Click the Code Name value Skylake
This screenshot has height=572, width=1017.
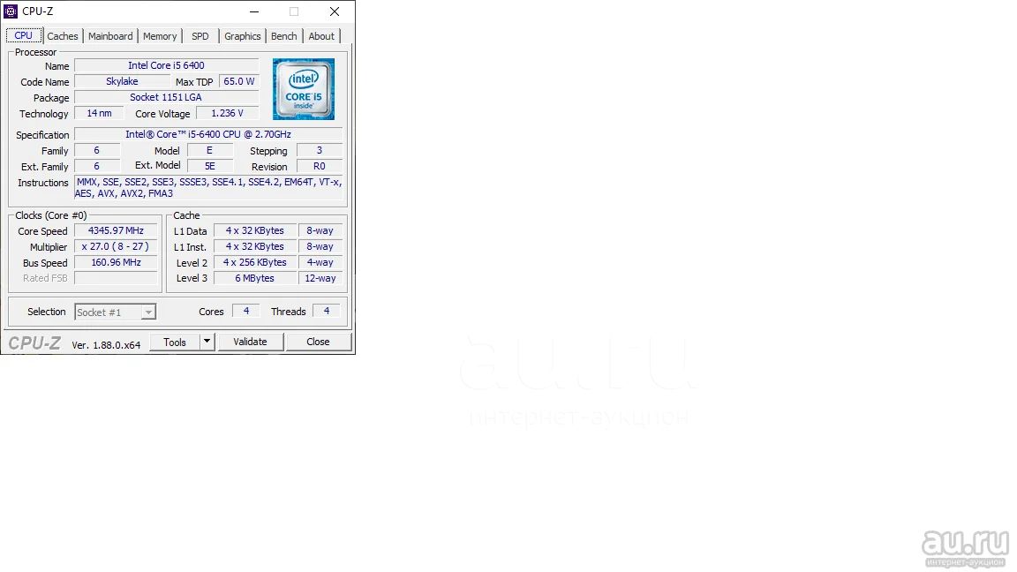pyautogui.click(x=122, y=81)
